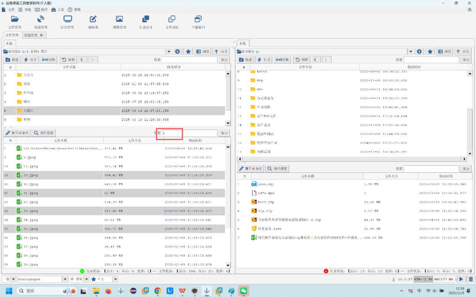Open the 导航 menu

[25, 10]
